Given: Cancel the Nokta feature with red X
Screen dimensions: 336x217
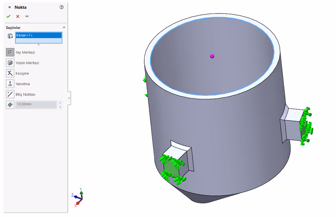Looking at the screenshot, I should (x=18, y=16).
